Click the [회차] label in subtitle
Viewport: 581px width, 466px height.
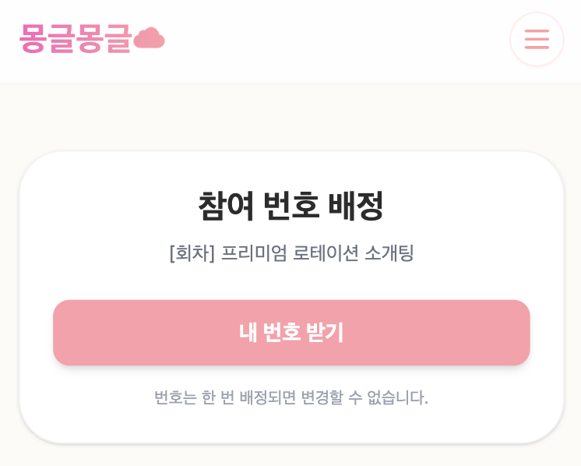192,253
